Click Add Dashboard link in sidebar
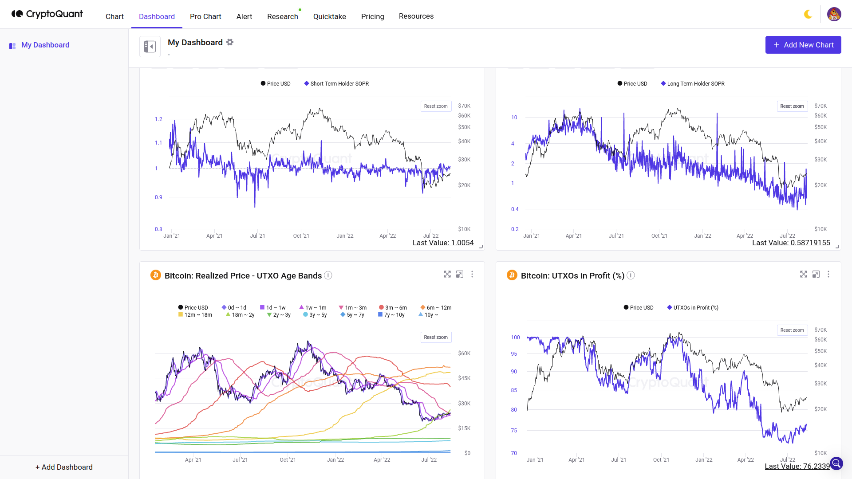Viewport: 852px width, 479px height. point(64,467)
